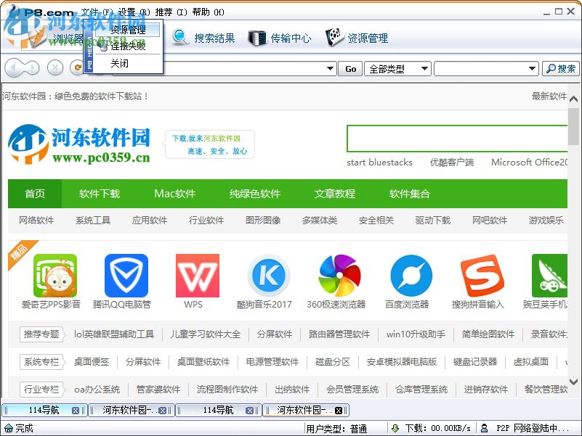Screen dimensions: 582x436
Task: Launch the 爱奇艺PPS影音 download icon
Action: pos(54,276)
